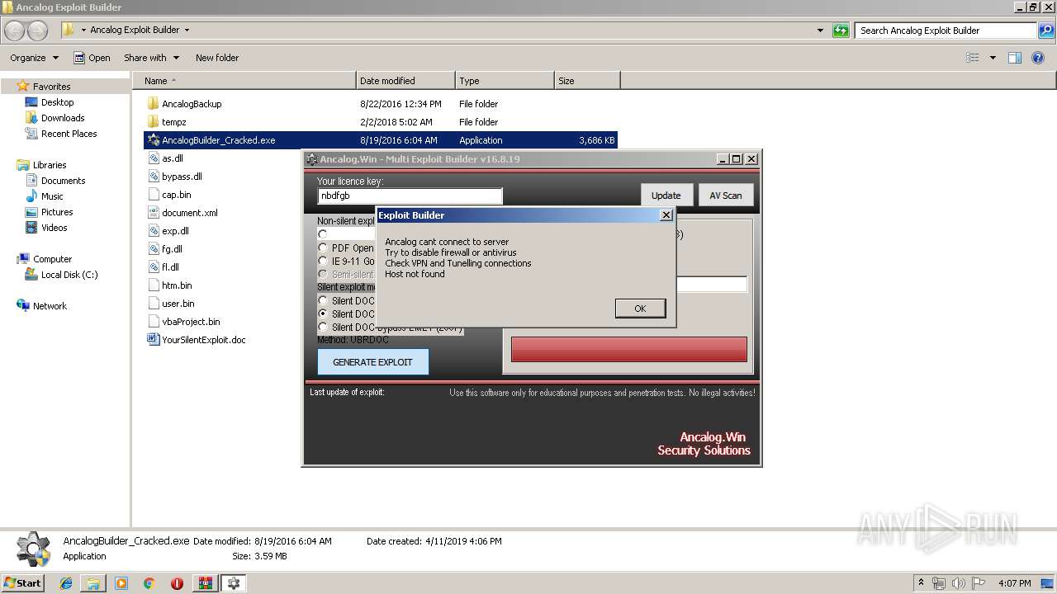1057x594 pixels.
Task: Sort files by Date modified column
Action: click(405, 81)
